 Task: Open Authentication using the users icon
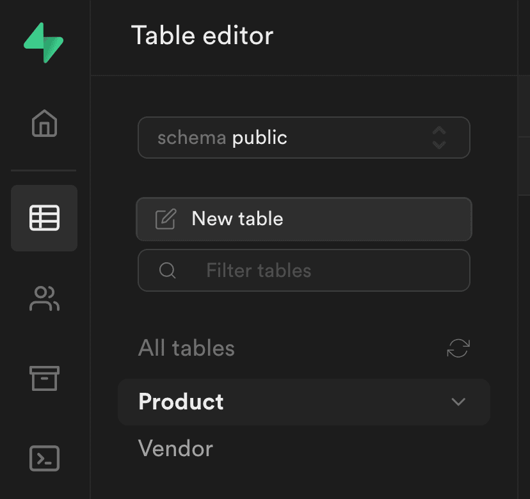pos(44,299)
